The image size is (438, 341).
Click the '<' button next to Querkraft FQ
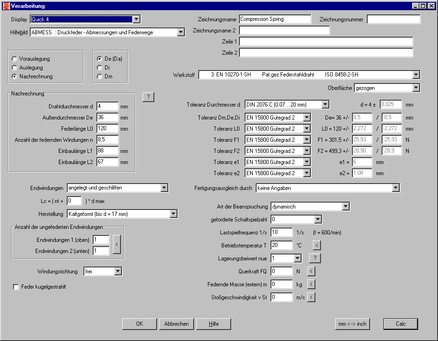(x=312, y=271)
